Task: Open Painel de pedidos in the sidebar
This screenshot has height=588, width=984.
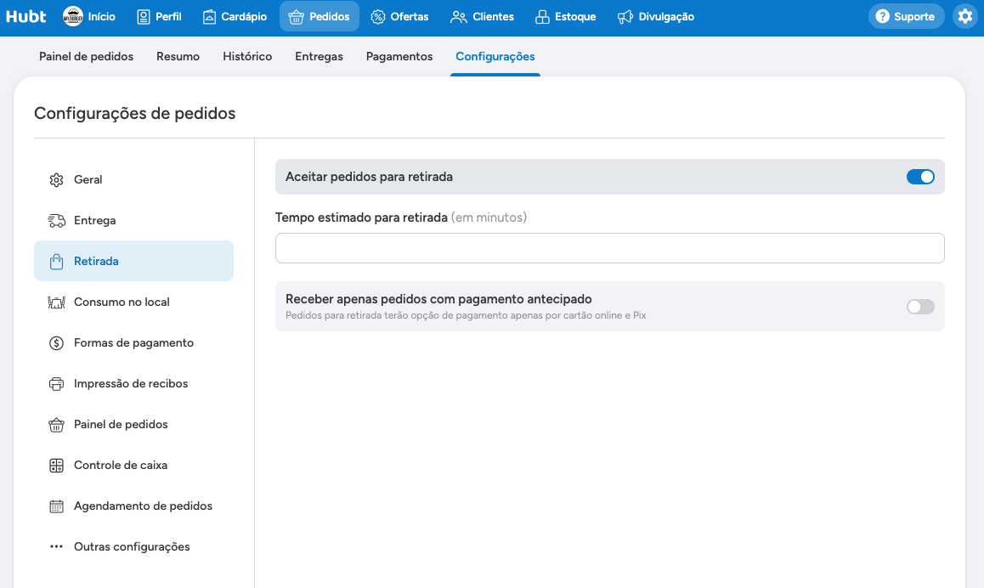Action: (133, 424)
